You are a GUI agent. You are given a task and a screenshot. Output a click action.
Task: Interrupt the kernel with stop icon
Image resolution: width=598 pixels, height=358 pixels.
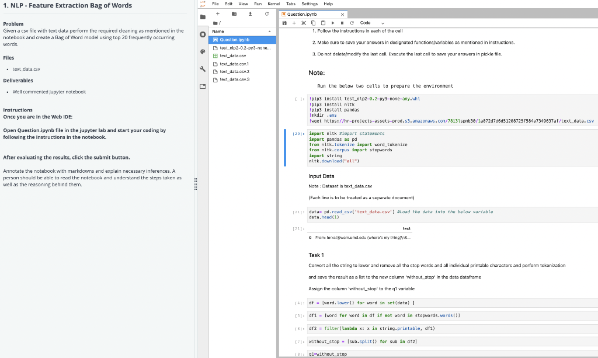(x=342, y=23)
